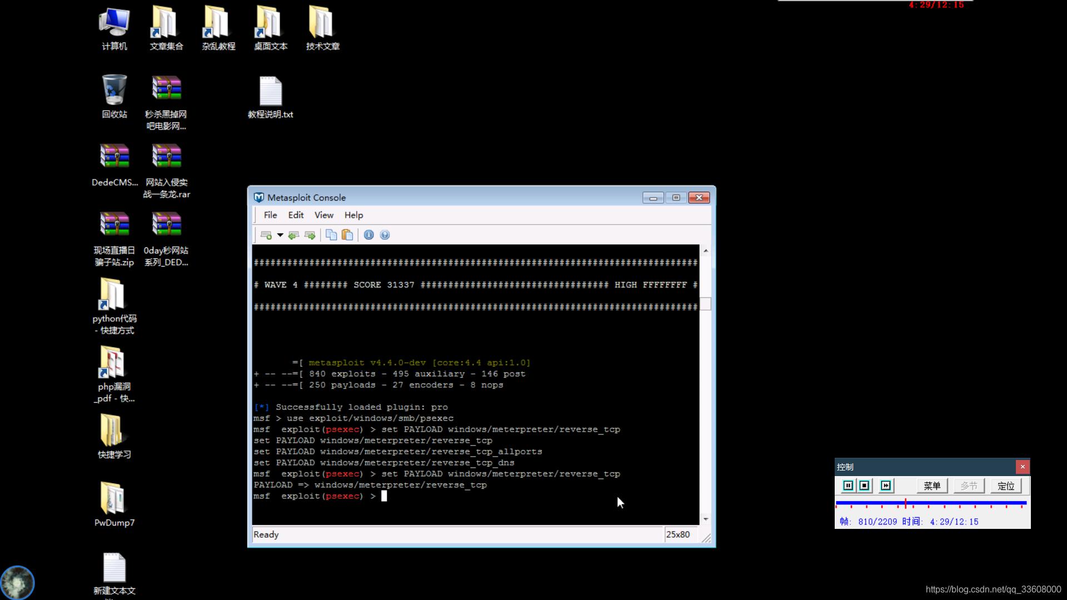The image size is (1067, 600).
Task: Open the View menu in Metasploit Console
Action: click(324, 215)
